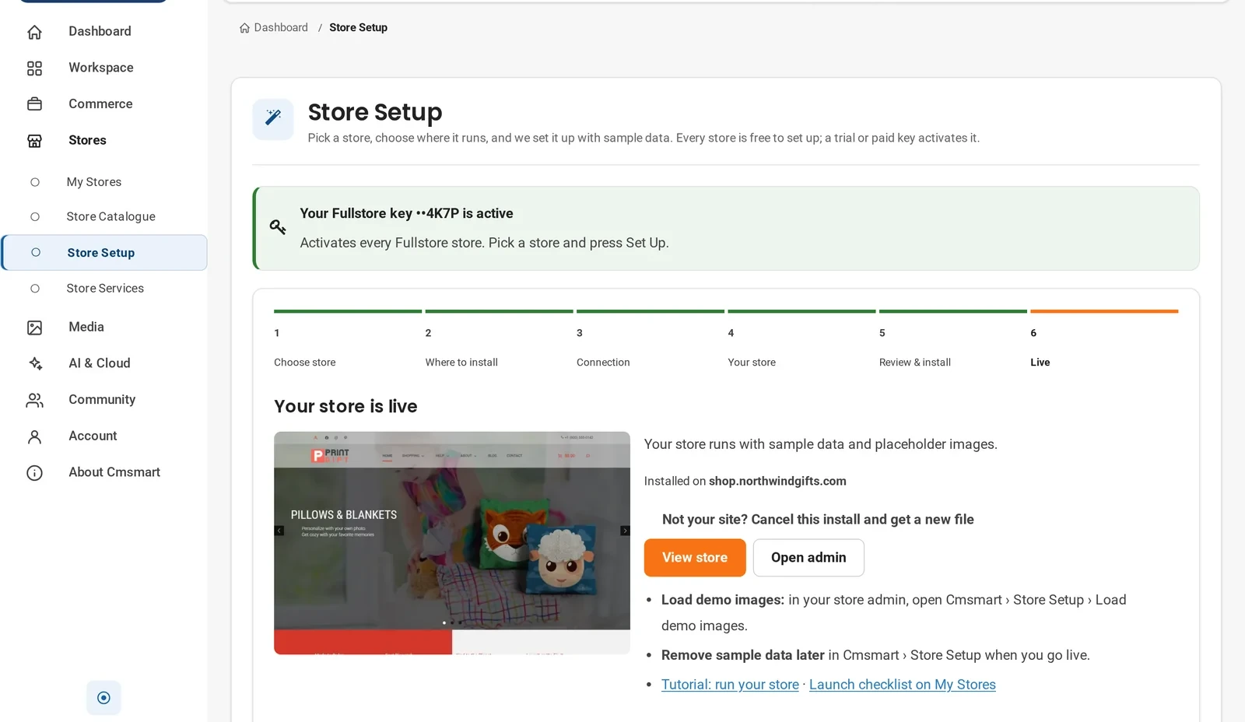
Task: Click the View store button
Action: [x=695, y=558]
